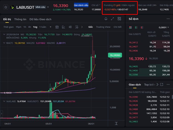Switch to the Top biến tab
173x130 pixels.
(150, 85)
